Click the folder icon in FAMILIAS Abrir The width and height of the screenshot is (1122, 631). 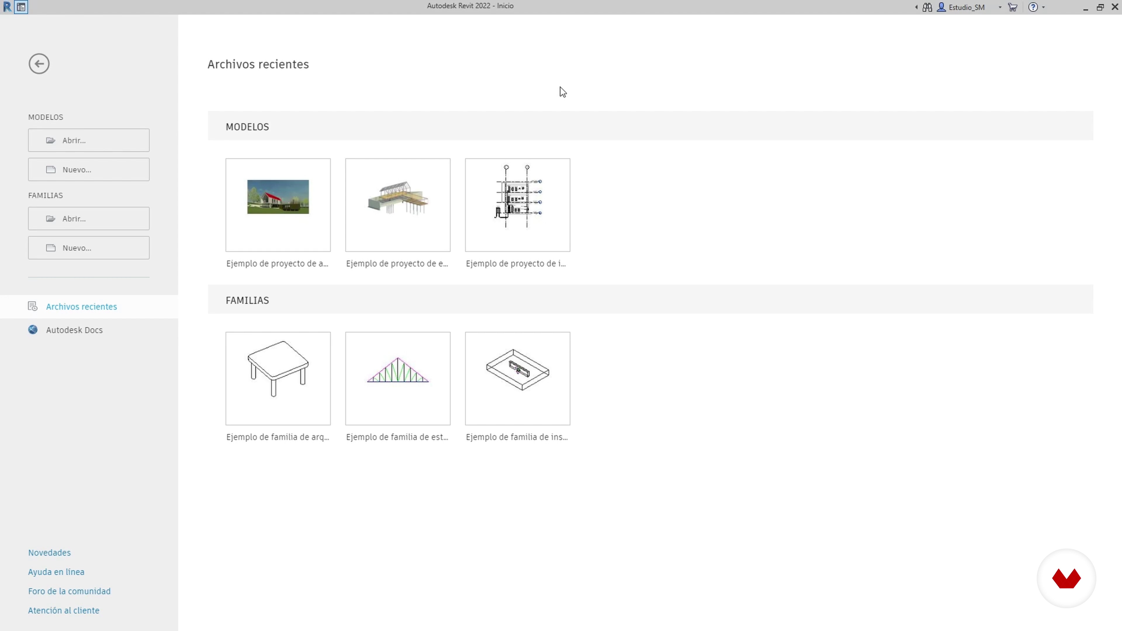(x=51, y=219)
